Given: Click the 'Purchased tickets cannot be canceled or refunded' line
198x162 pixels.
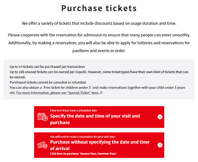Looking at the screenshot, I should pos(48,82).
